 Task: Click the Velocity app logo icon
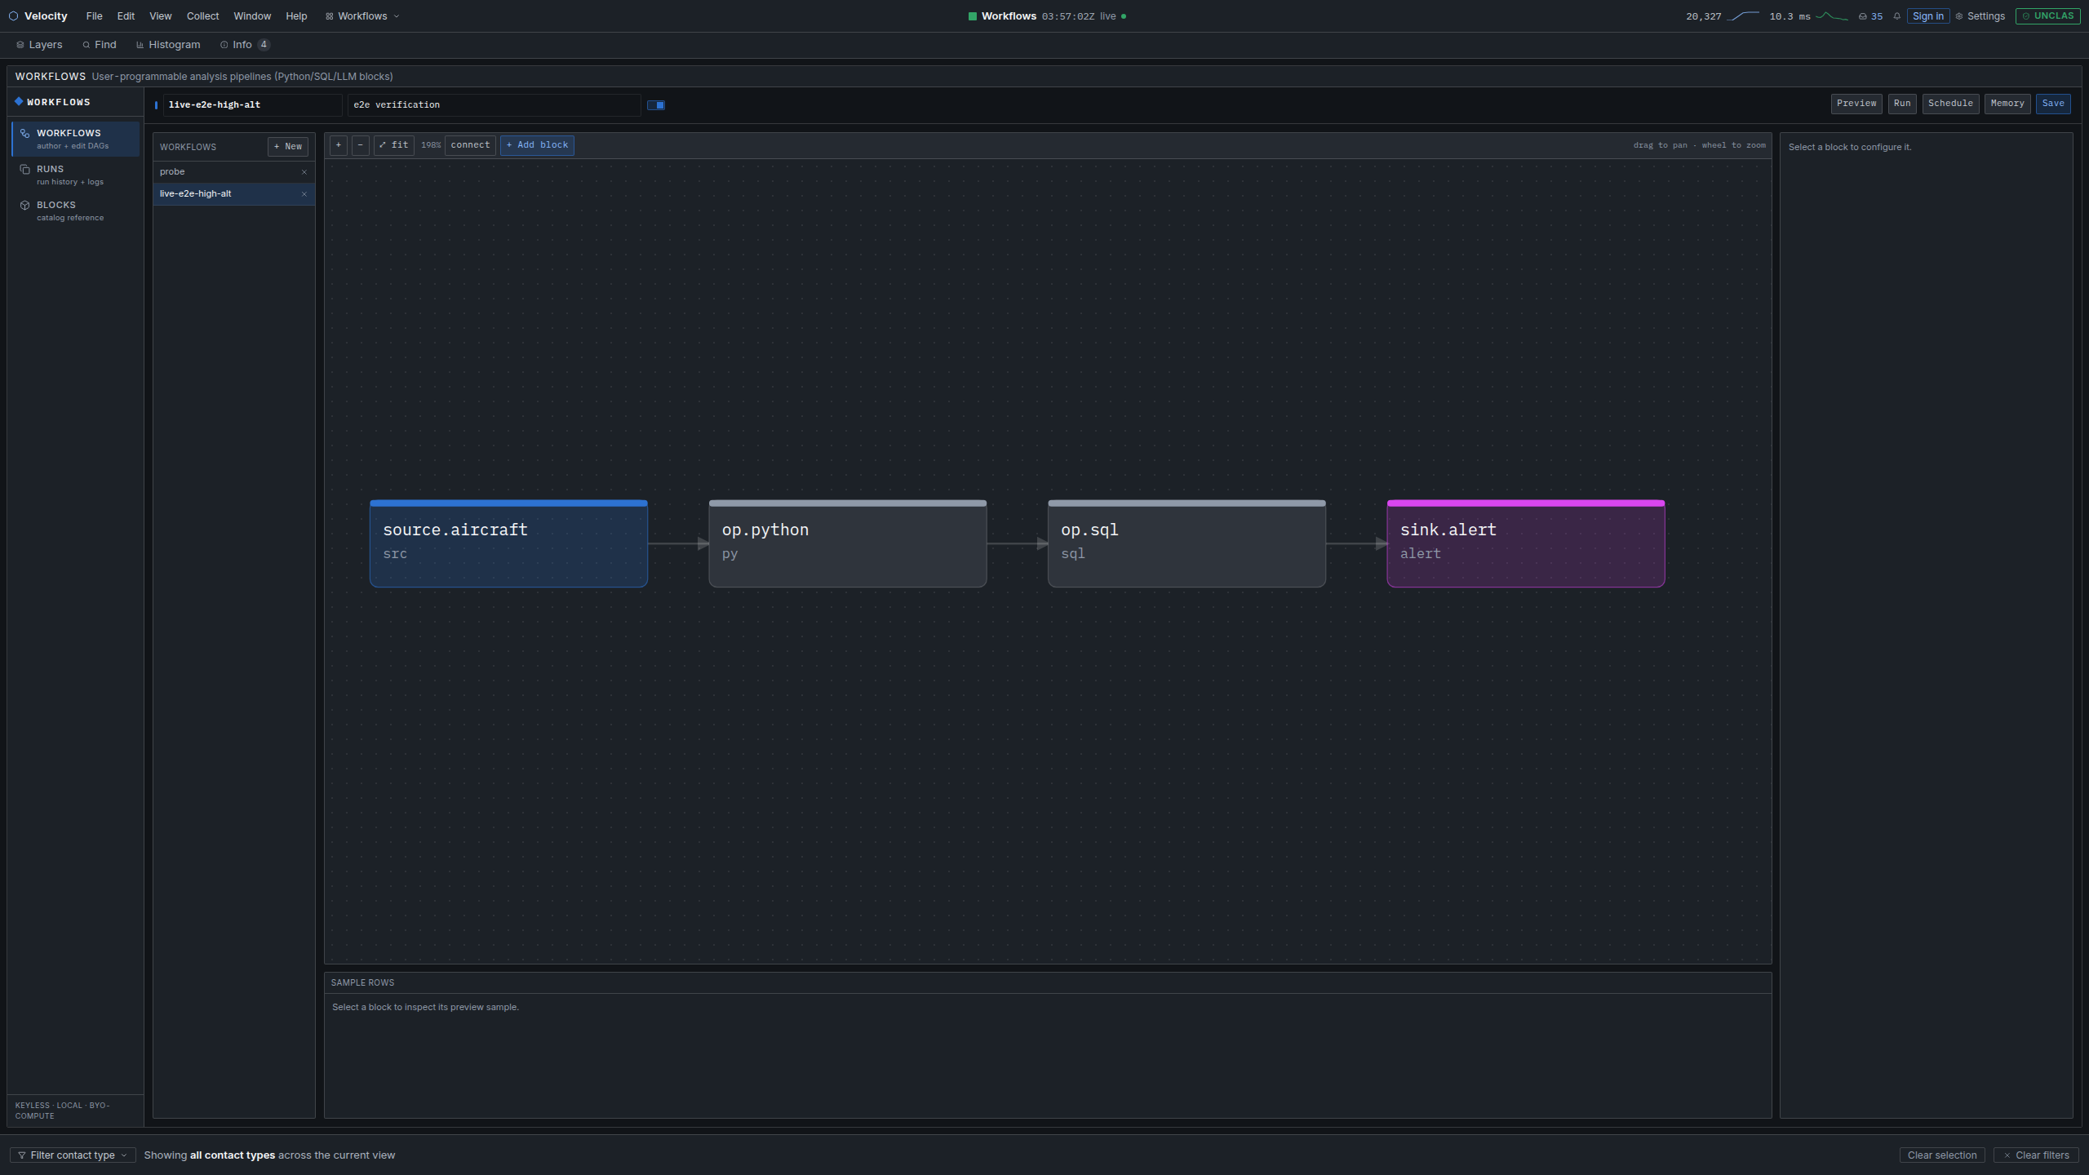pyautogui.click(x=13, y=16)
